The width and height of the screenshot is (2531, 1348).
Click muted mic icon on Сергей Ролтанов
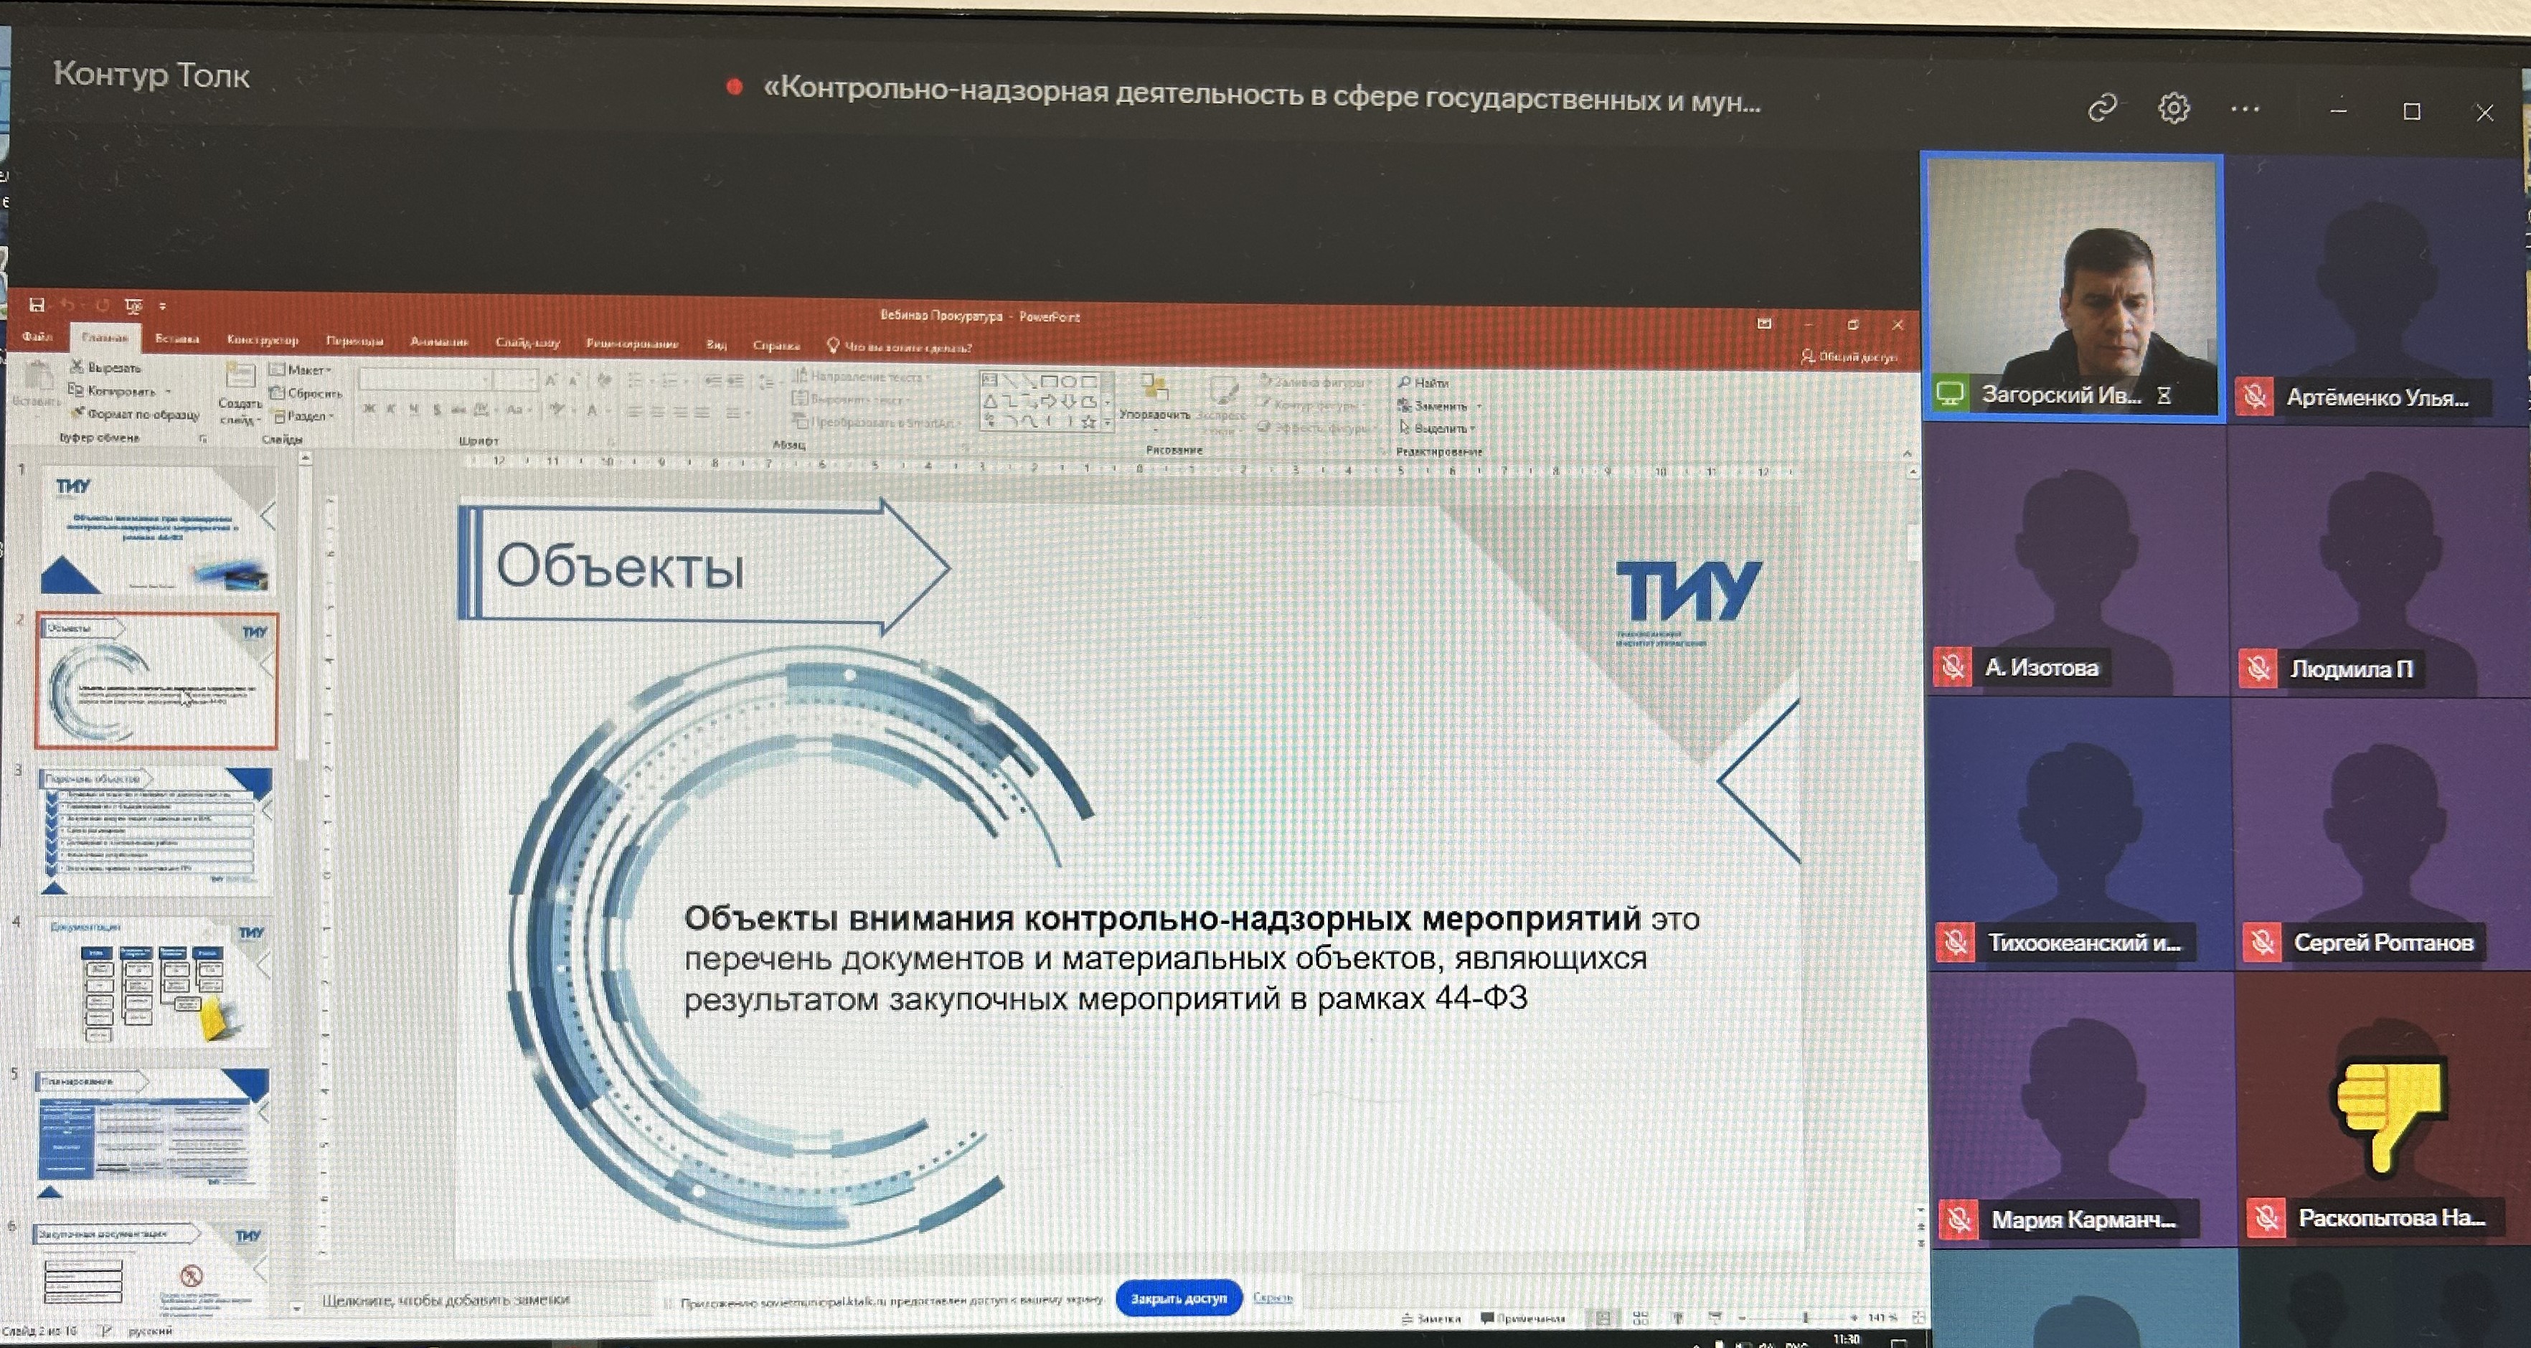tap(2263, 942)
